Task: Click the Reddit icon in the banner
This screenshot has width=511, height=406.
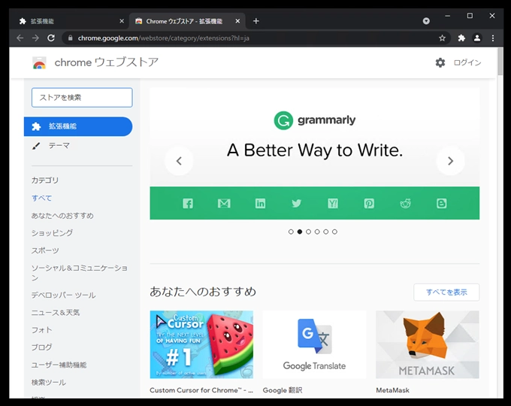Action: click(x=405, y=204)
